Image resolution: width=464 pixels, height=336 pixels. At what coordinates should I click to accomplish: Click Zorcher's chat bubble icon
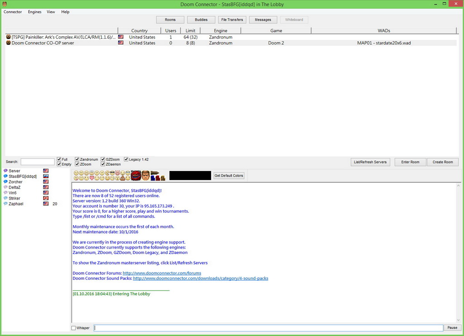(5, 182)
